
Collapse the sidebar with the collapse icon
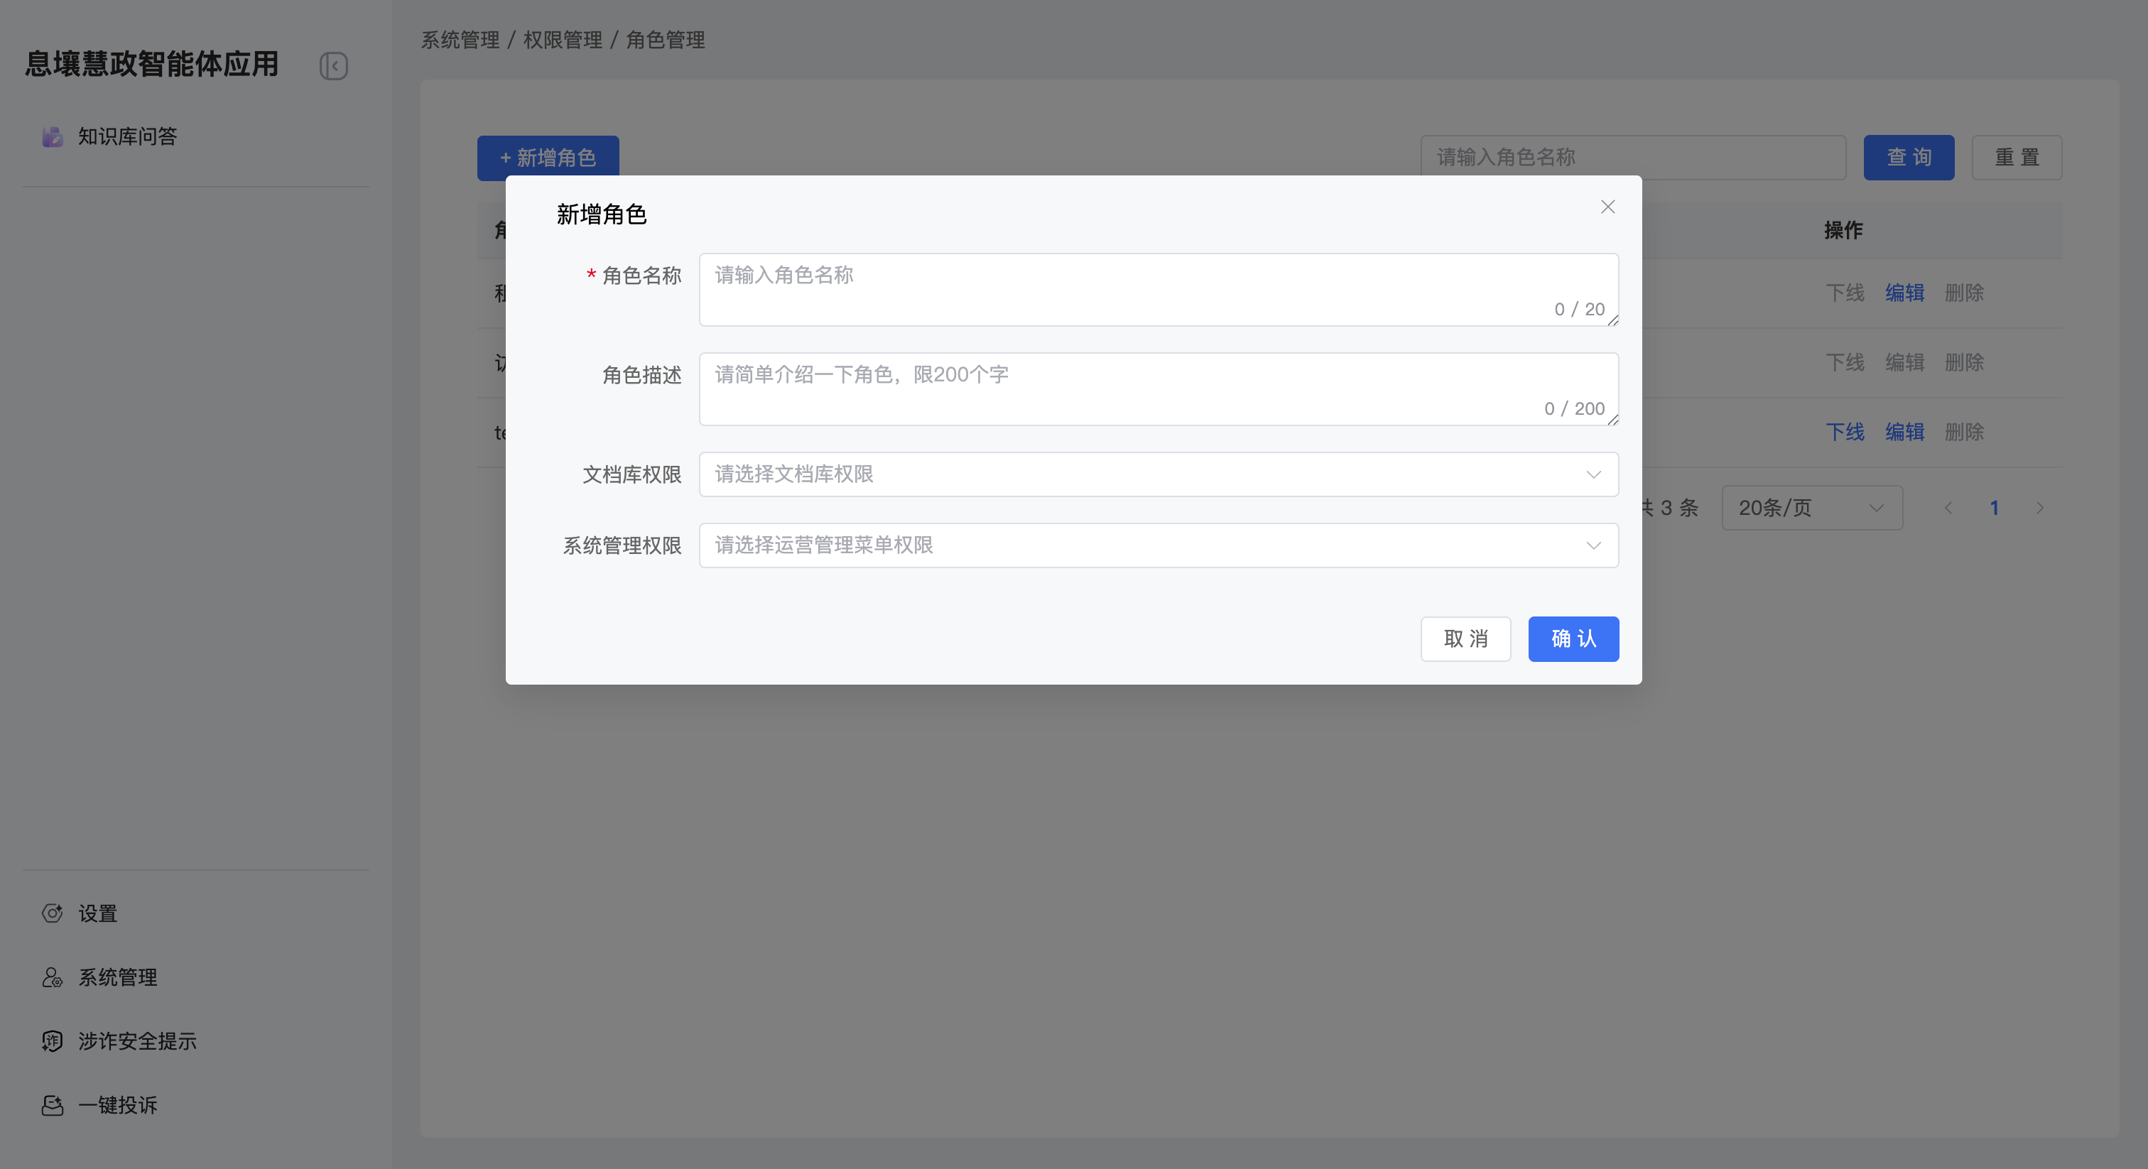tap(334, 66)
